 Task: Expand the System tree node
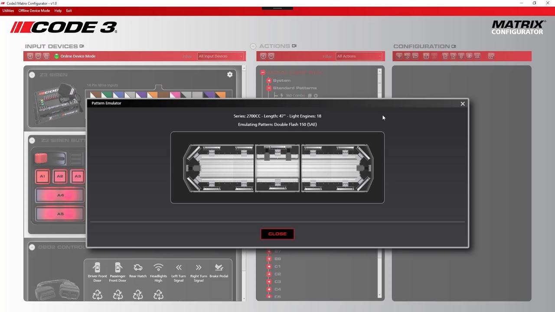click(x=269, y=81)
